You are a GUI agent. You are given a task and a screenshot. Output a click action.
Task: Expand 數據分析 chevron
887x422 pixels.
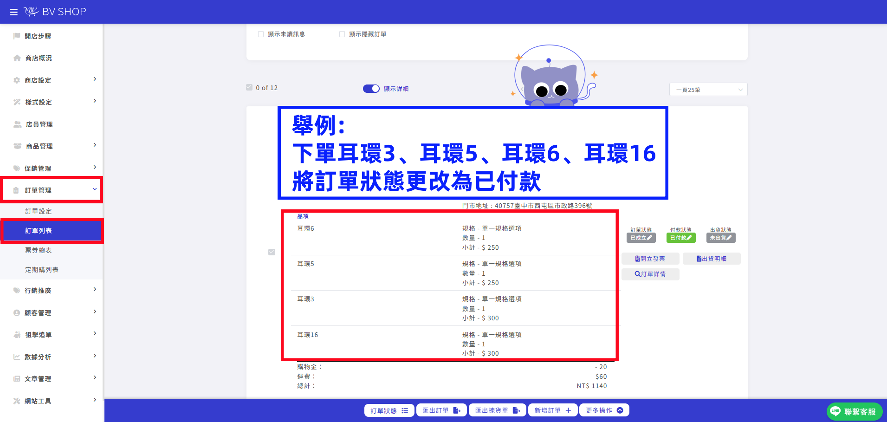pyautogui.click(x=95, y=356)
